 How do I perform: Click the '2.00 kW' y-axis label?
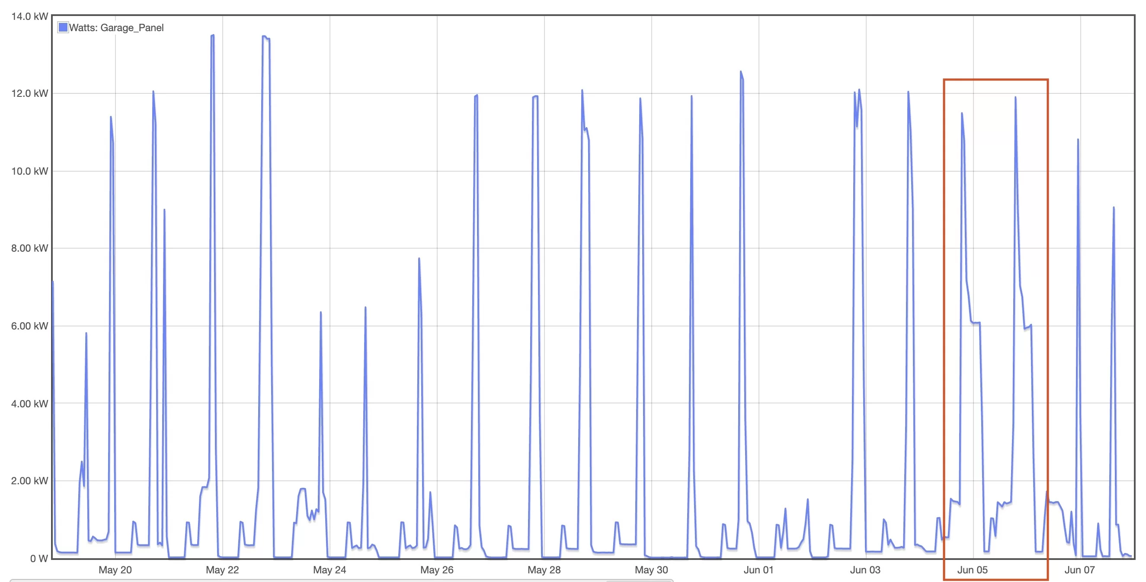(29, 481)
